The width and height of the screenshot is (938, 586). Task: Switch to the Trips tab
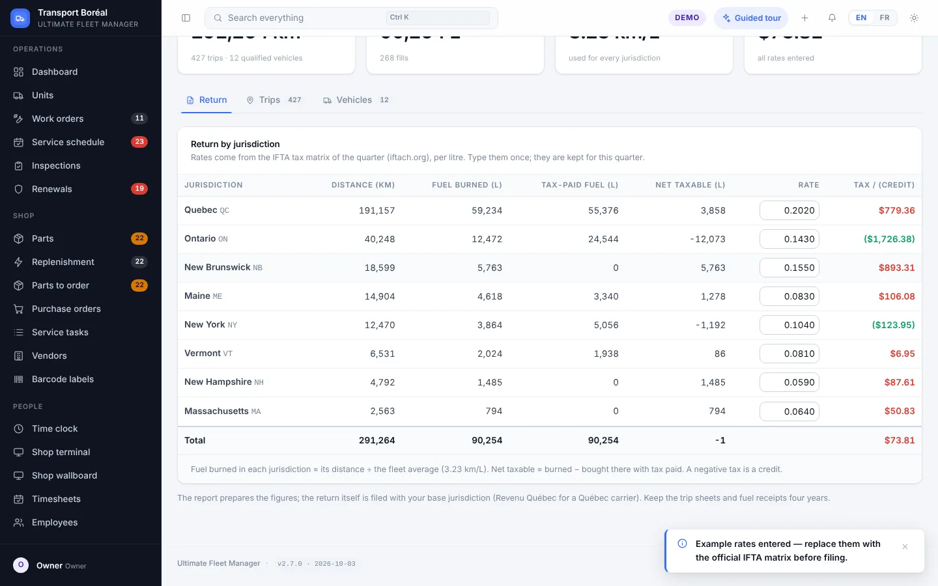click(274, 100)
